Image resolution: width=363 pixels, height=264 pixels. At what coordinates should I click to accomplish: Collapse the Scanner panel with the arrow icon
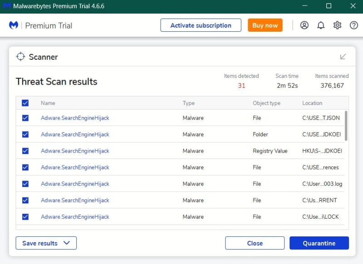pos(343,55)
